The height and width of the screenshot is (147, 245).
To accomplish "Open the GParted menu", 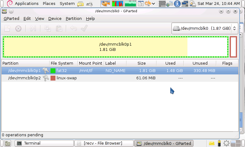I will [x=11, y=19].
